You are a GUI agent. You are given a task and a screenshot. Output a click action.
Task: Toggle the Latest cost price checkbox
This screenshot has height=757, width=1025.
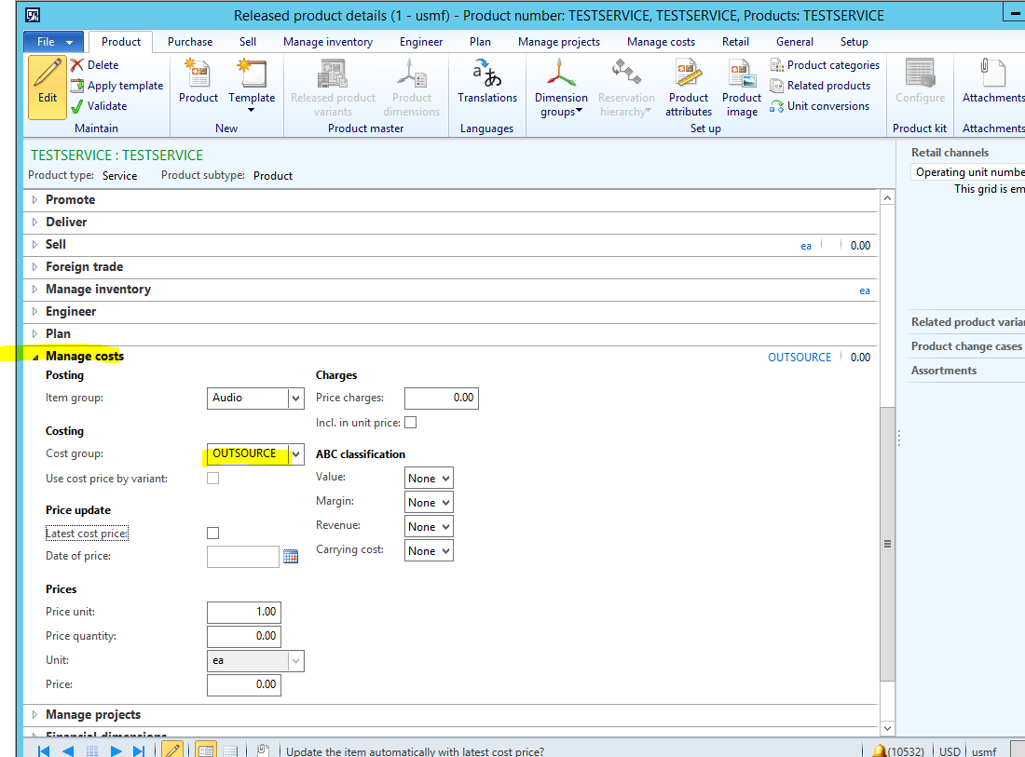pos(212,534)
